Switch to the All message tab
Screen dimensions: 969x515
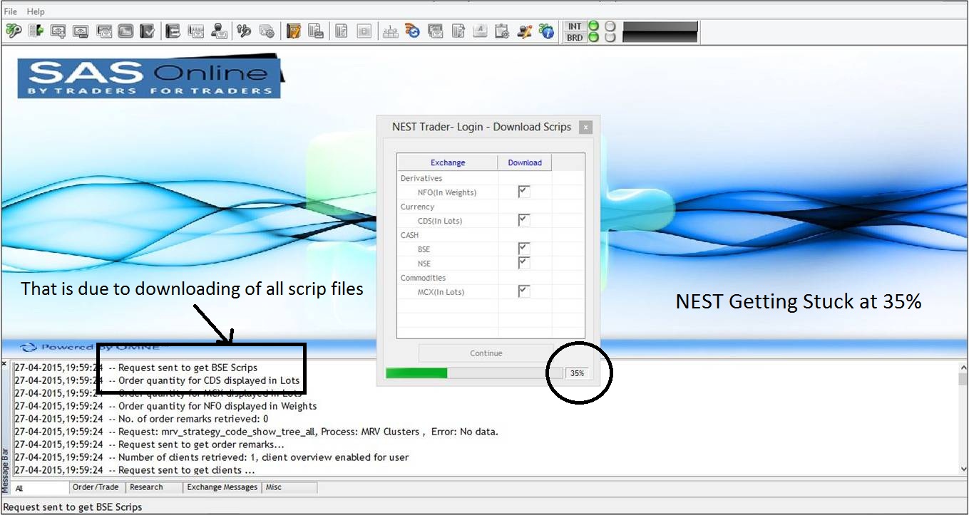pyautogui.click(x=40, y=488)
